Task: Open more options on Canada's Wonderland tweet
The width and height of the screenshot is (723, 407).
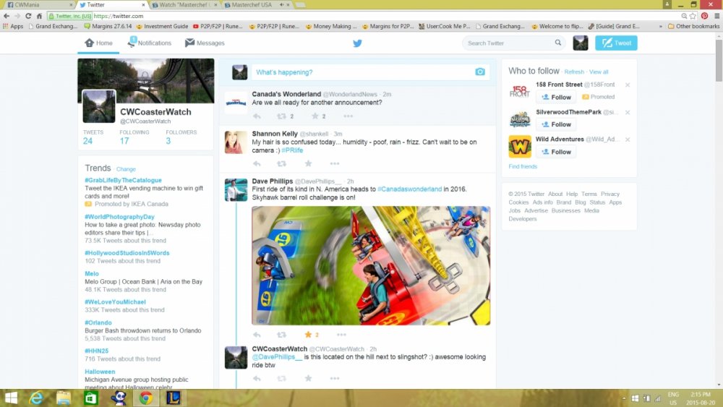Action: 348,116
